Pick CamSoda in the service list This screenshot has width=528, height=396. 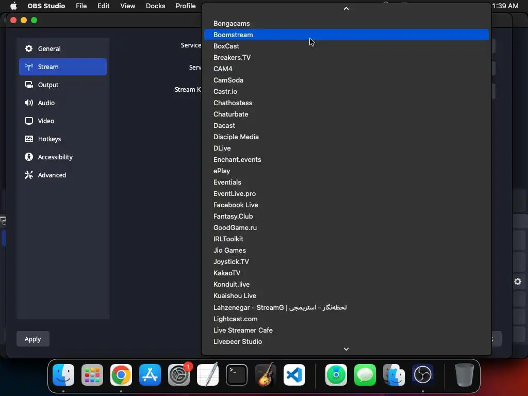[346, 80]
